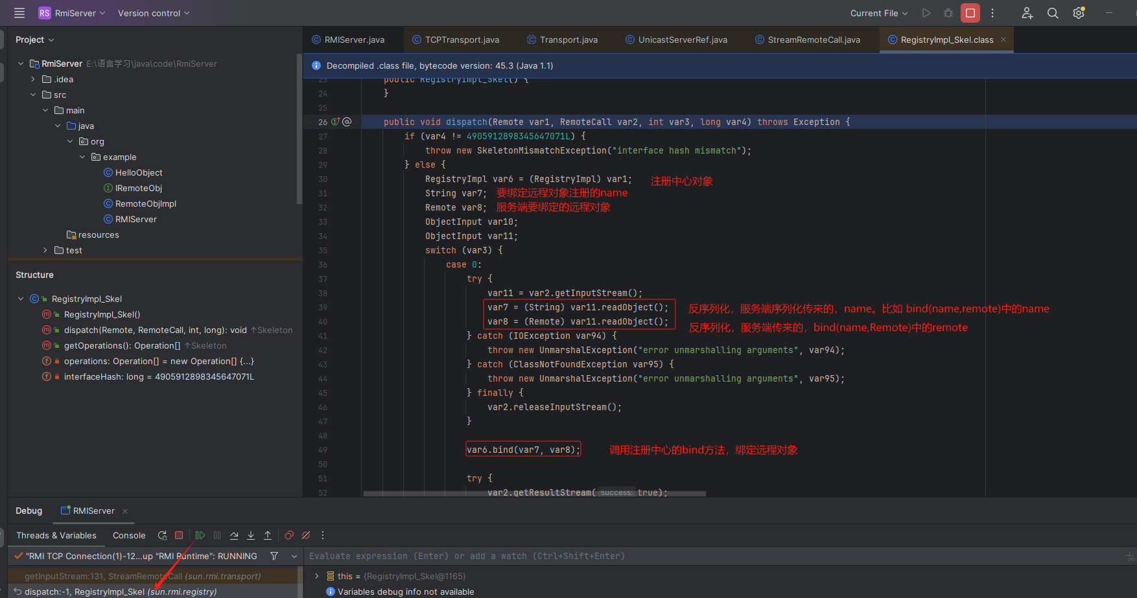The image size is (1137, 598).
Task: Expand the 'this' variable node
Action: pos(316,576)
